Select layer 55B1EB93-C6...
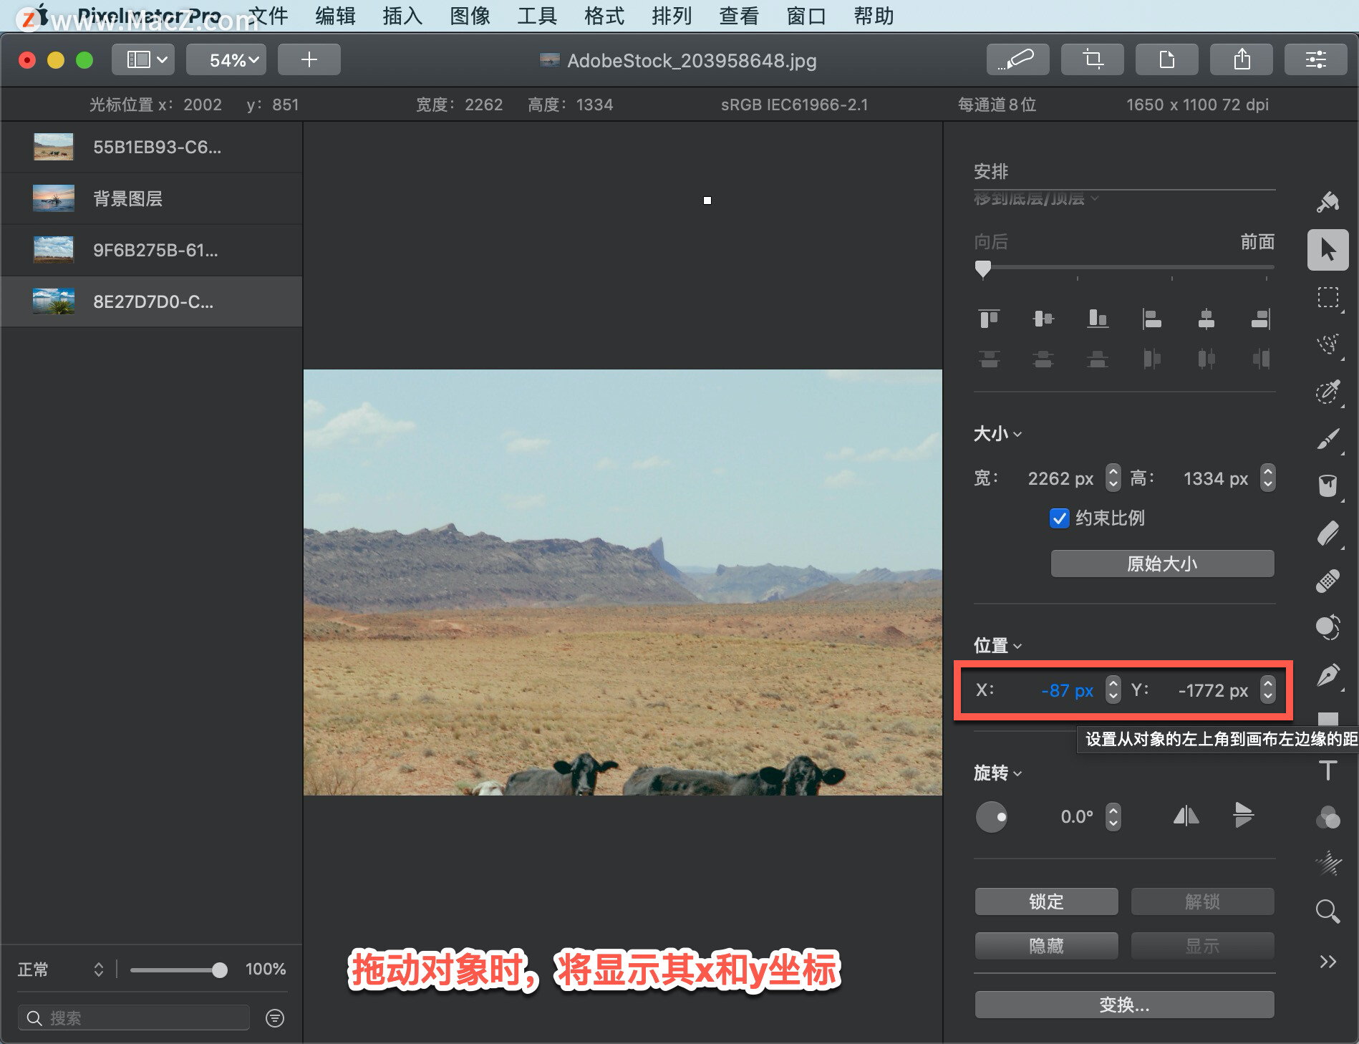The width and height of the screenshot is (1359, 1044). (x=152, y=147)
